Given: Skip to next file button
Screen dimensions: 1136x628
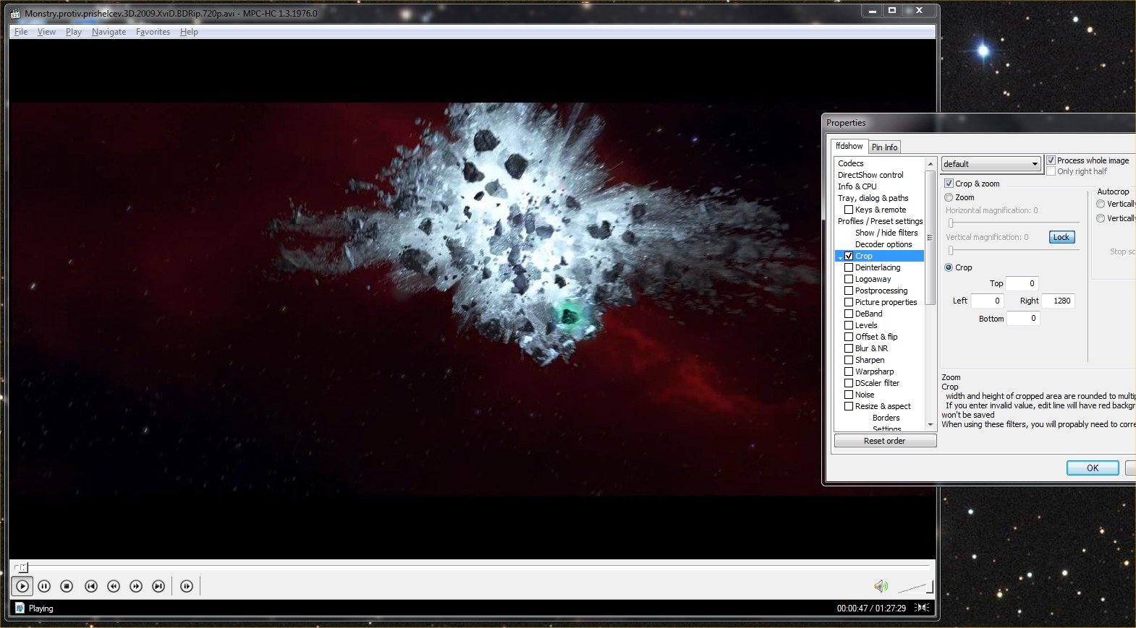Looking at the screenshot, I should coord(158,586).
